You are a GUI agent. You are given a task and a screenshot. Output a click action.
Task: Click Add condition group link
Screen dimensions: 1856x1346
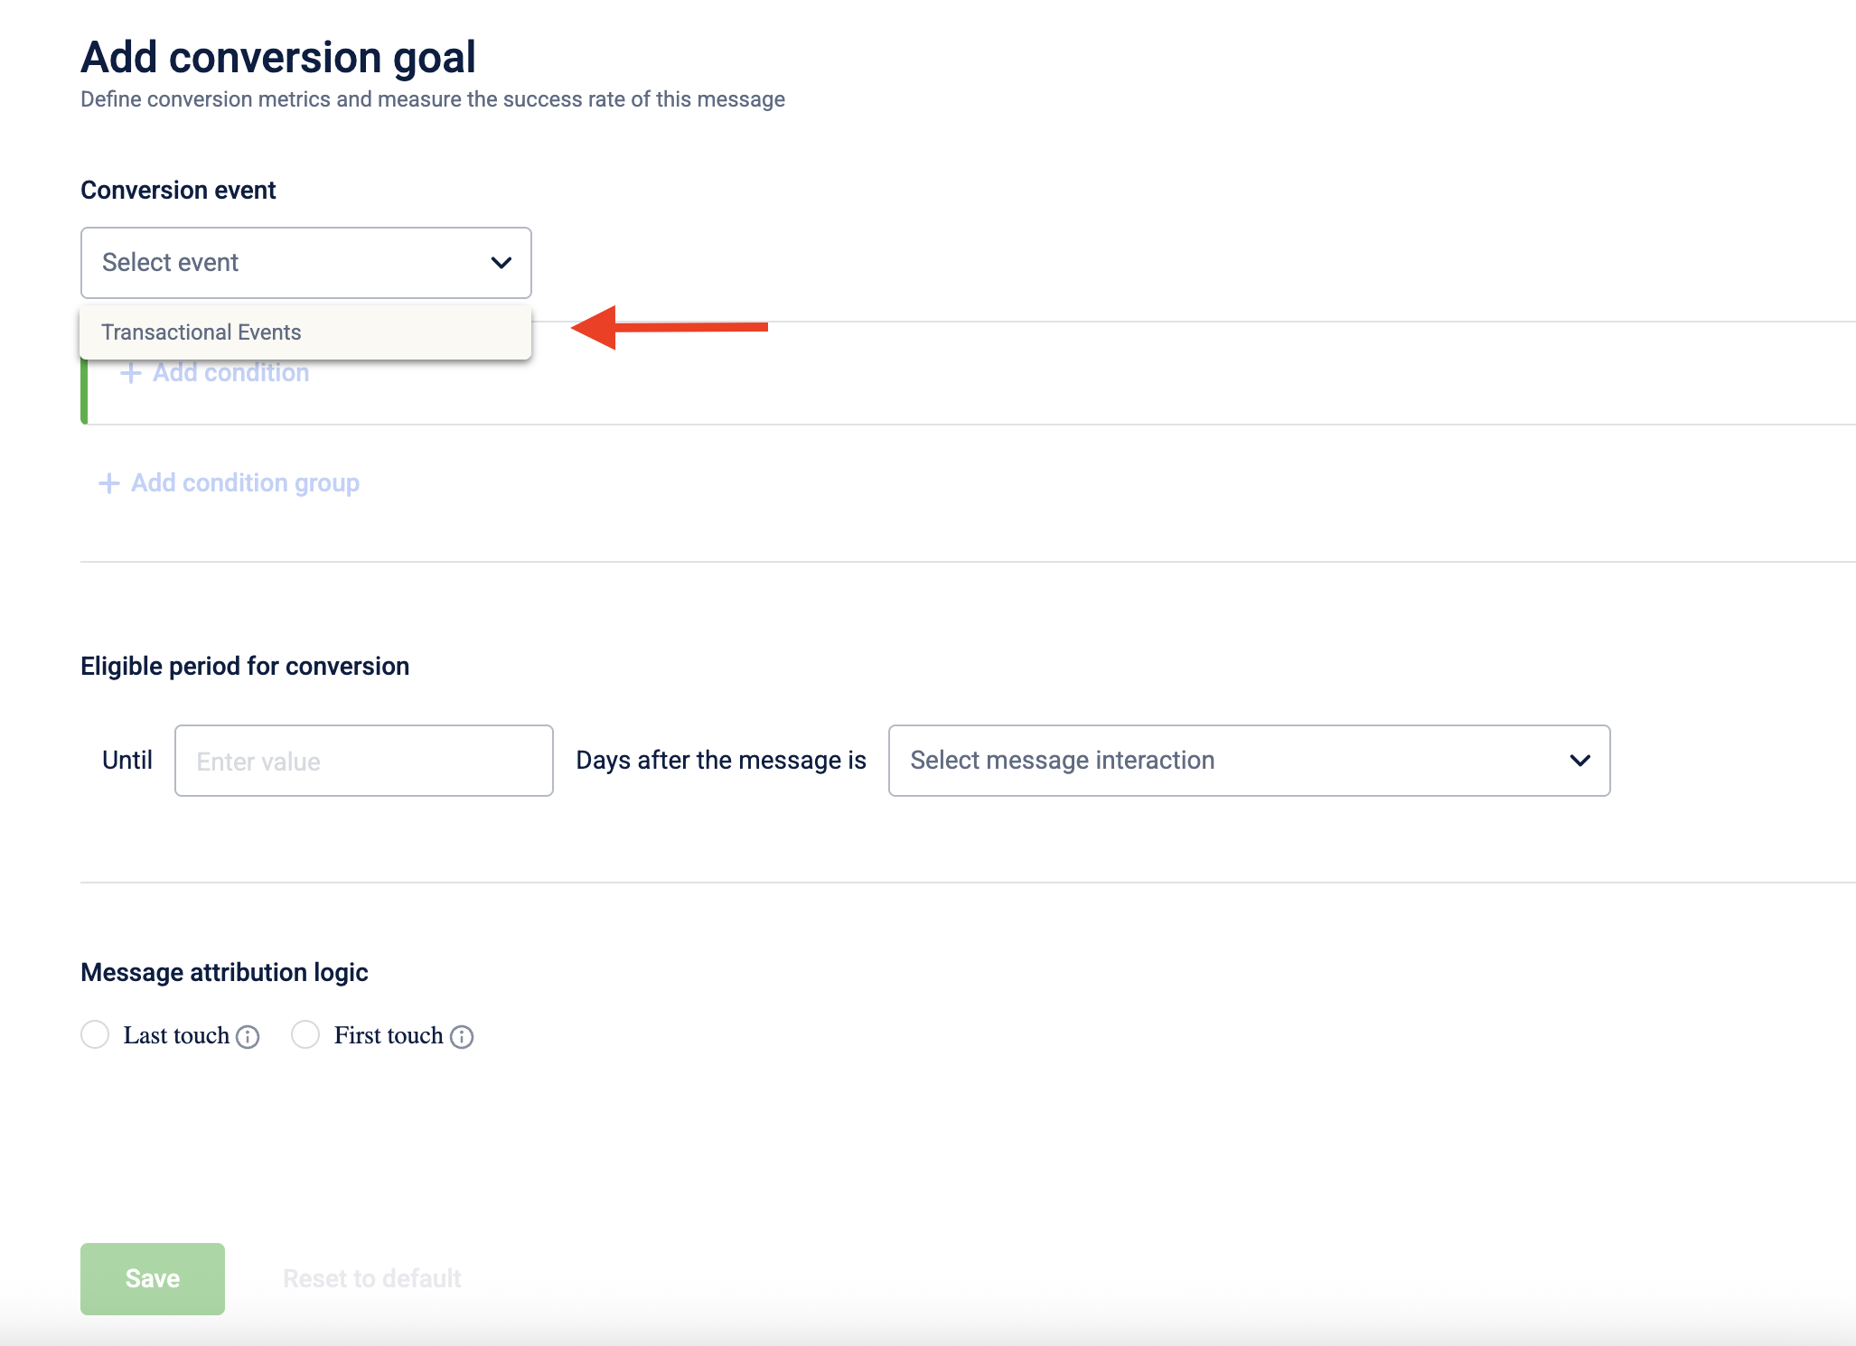click(246, 483)
